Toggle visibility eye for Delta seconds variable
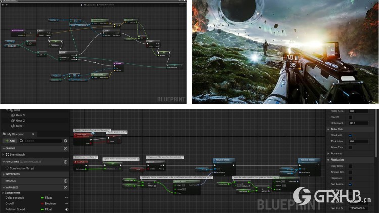This screenshot has width=379, height=213. pos(67,198)
